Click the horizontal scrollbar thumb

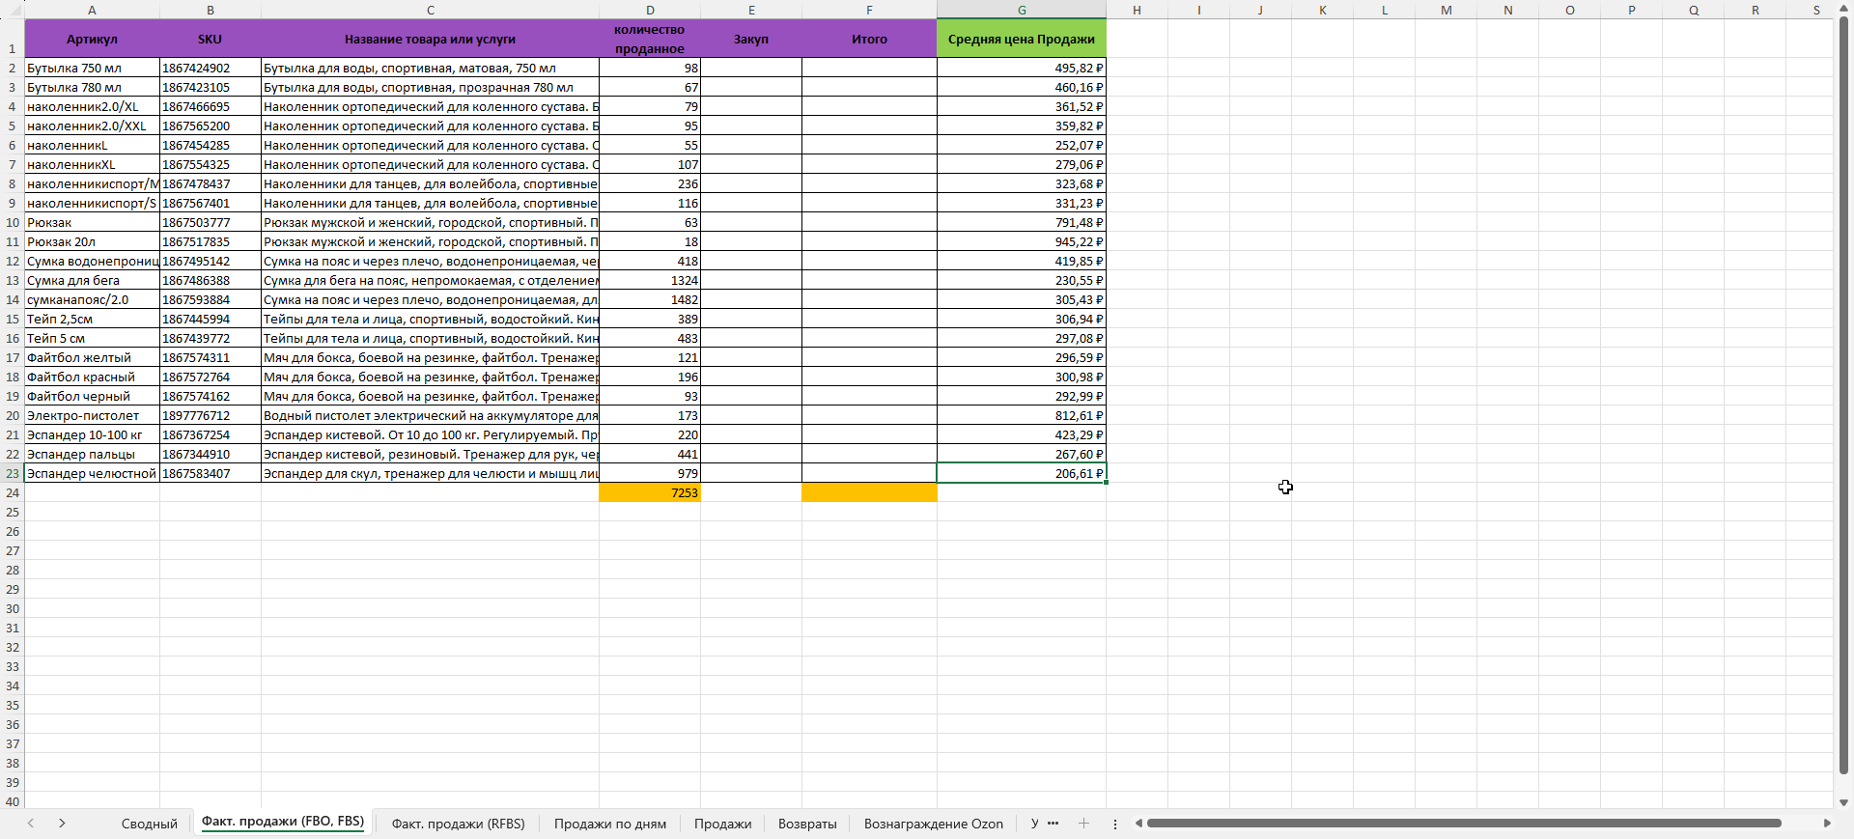(x=1463, y=824)
